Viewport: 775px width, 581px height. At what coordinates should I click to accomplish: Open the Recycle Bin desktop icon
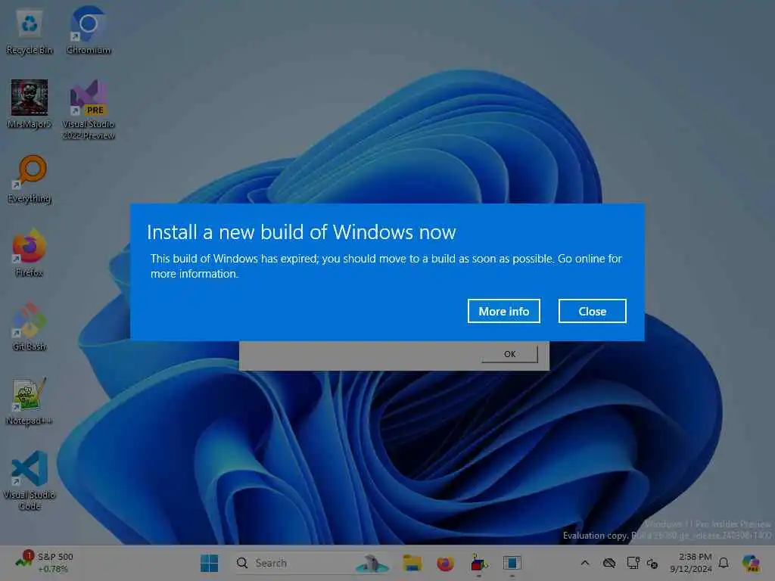(30, 32)
